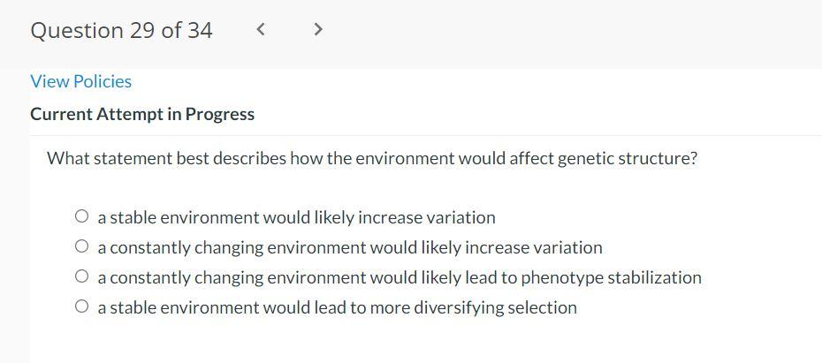The height and width of the screenshot is (363, 822).
Task: Pick the phenotype stabilization radio button
Action: tap(82, 276)
